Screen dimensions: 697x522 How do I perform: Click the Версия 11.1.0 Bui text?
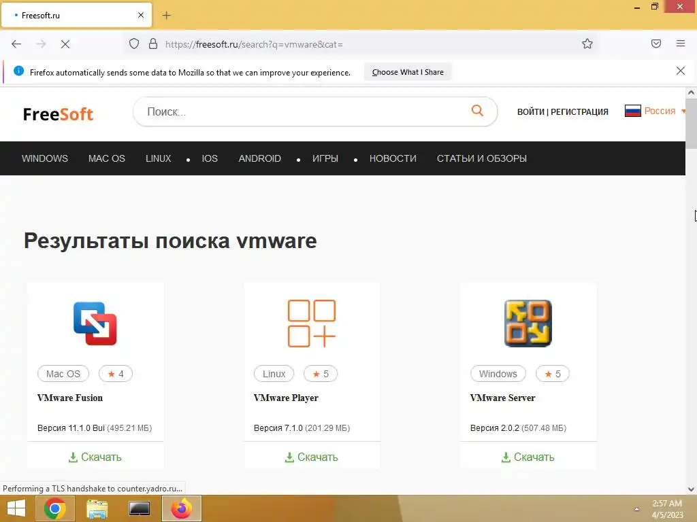[71, 428]
